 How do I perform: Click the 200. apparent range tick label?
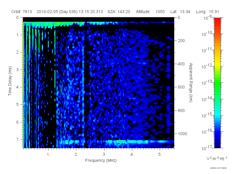coord(182,41)
